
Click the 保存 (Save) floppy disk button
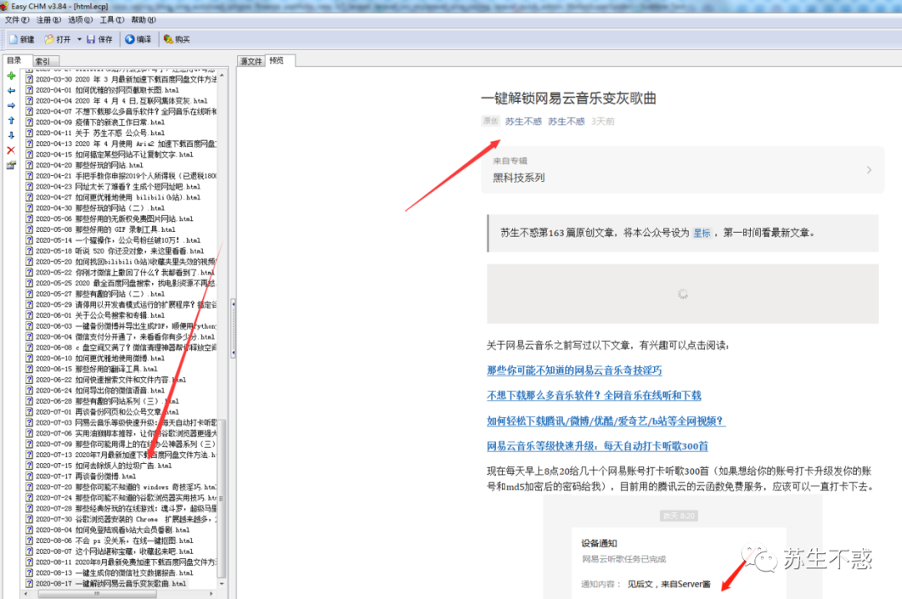pyautogui.click(x=99, y=40)
